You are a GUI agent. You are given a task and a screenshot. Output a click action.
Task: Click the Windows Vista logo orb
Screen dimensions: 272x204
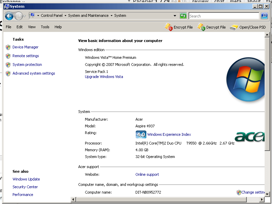[x=245, y=80]
